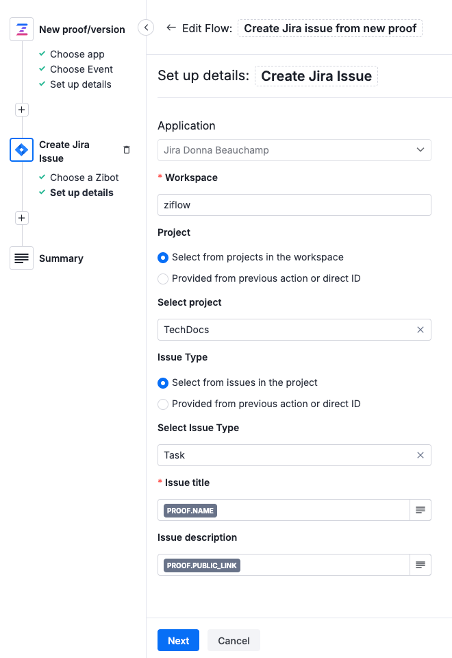Clear the TechDocs selection with the X icon

(x=420, y=330)
